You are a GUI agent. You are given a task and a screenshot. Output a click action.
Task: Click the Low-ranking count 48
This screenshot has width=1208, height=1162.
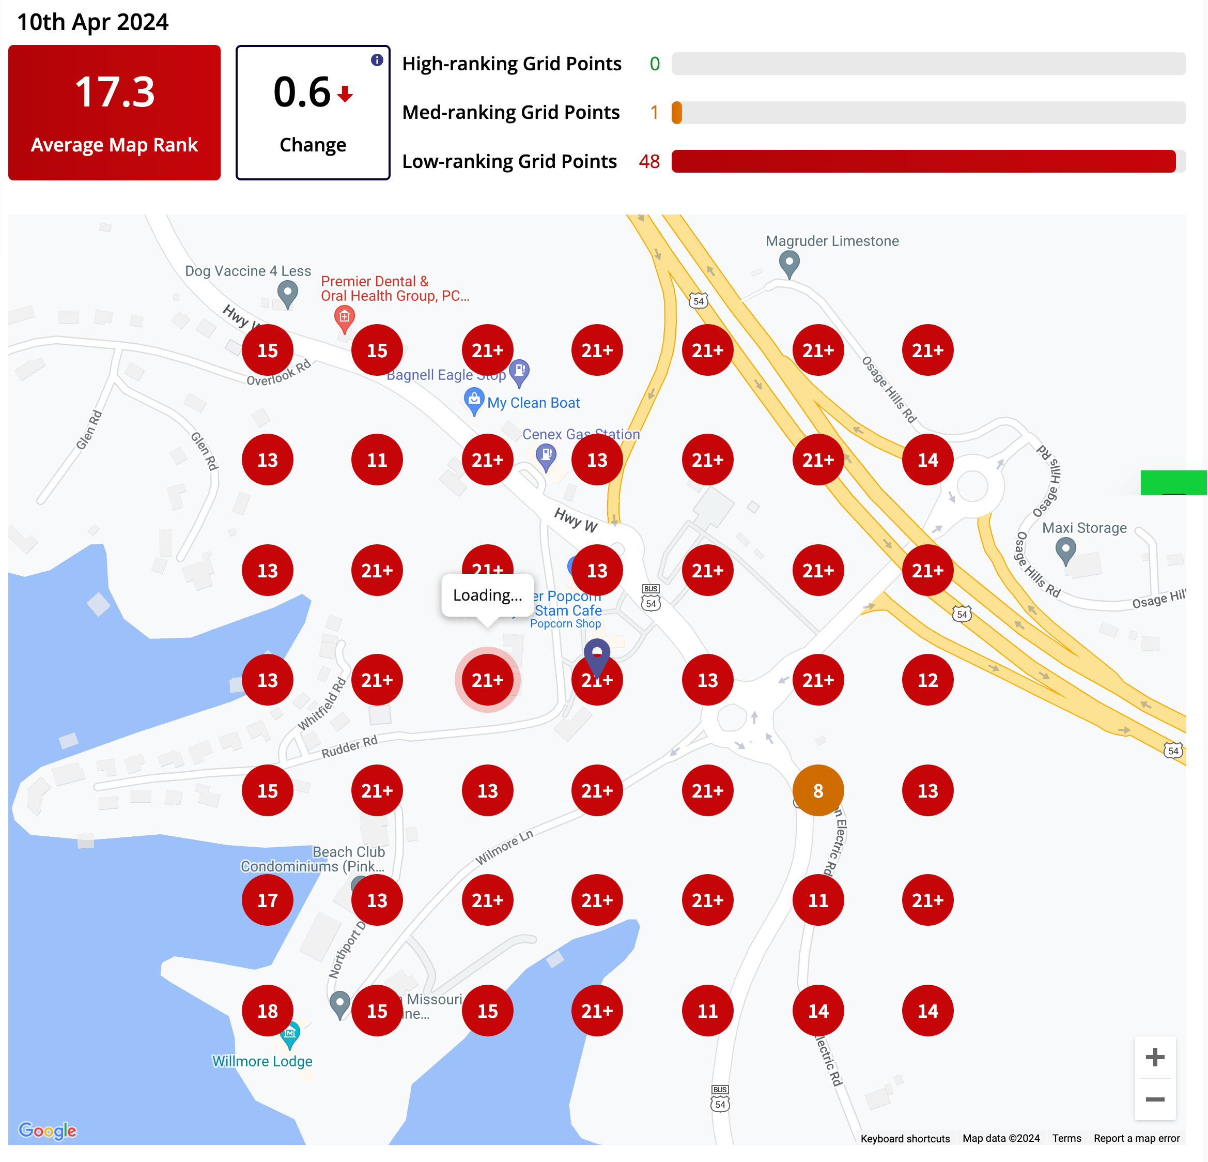(649, 161)
